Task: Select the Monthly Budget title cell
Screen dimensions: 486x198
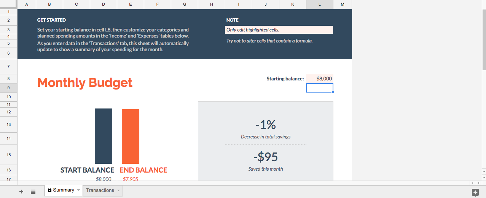Action: [85, 83]
